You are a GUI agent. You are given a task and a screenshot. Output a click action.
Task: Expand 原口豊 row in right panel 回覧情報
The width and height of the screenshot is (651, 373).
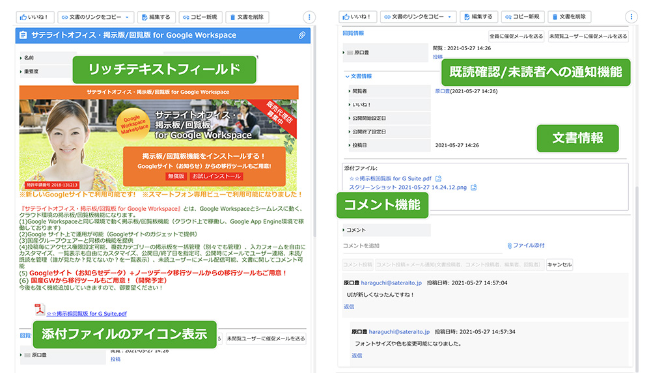tap(344, 53)
